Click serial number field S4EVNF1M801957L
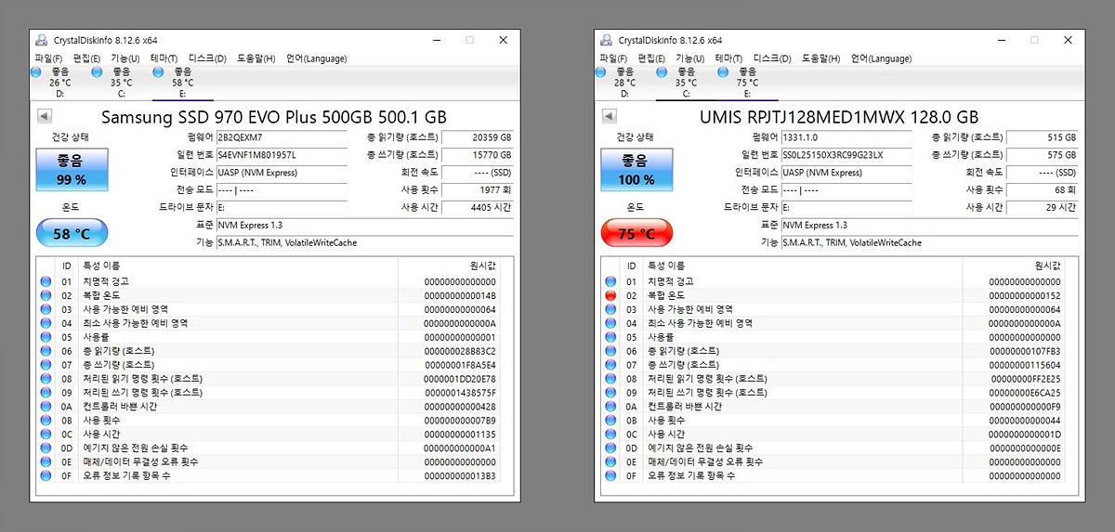The height and width of the screenshot is (532, 1115). pos(281,155)
